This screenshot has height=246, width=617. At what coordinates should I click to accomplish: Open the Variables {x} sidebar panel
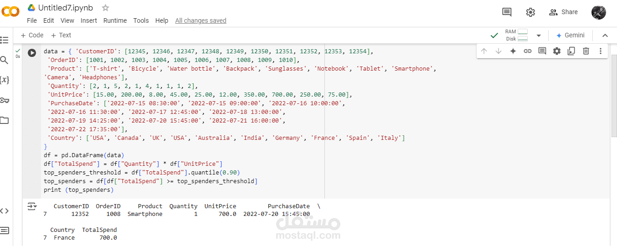[x=5, y=80]
